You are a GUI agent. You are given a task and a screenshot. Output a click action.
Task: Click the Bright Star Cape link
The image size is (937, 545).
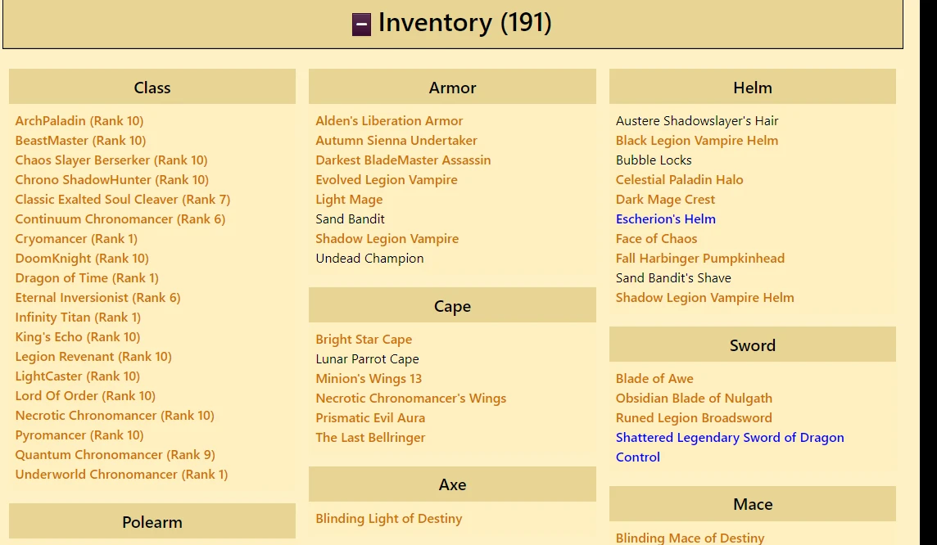(x=364, y=339)
